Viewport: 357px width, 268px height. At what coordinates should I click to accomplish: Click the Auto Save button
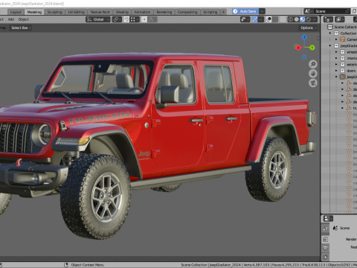[x=245, y=11]
